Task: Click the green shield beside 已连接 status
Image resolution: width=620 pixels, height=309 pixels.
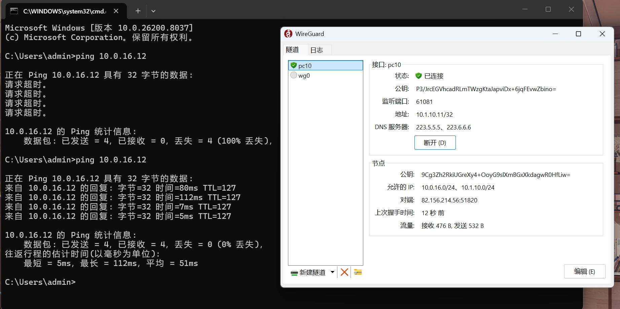Action: click(418, 76)
